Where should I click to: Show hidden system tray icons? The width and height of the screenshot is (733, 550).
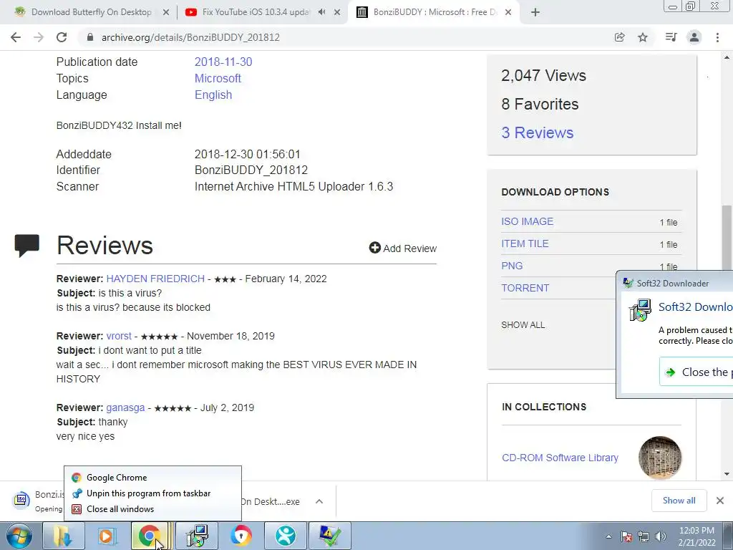click(x=608, y=536)
